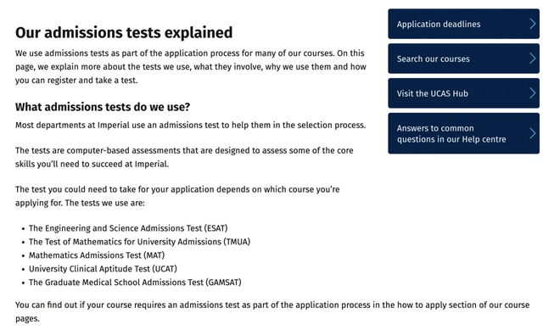Click the chevron arrow beside Search our courses
The image size is (543, 336).
tap(533, 59)
